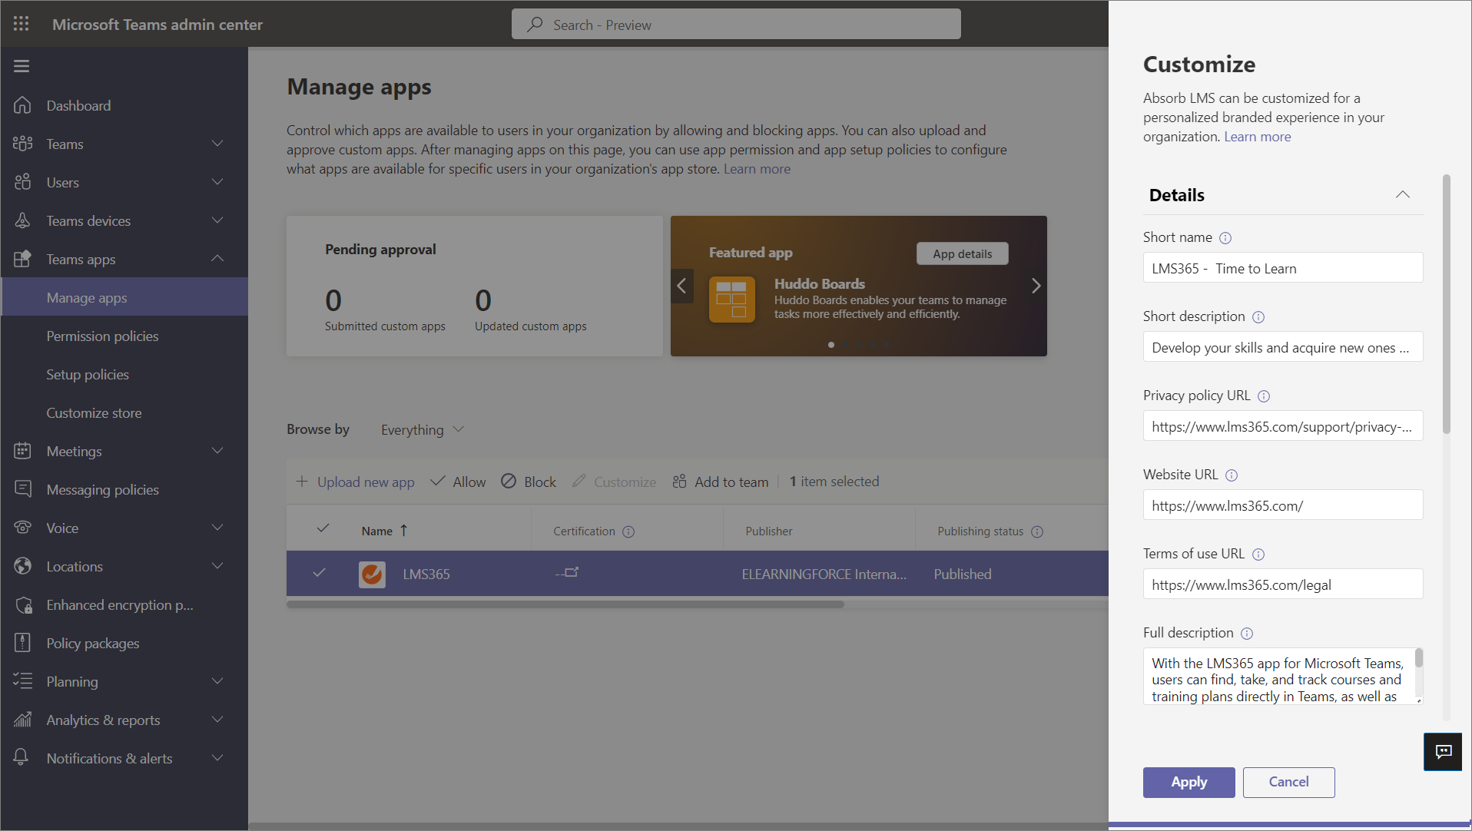Open Manage apps in sidebar
This screenshot has height=831, width=1472.
tap(124, 297)
